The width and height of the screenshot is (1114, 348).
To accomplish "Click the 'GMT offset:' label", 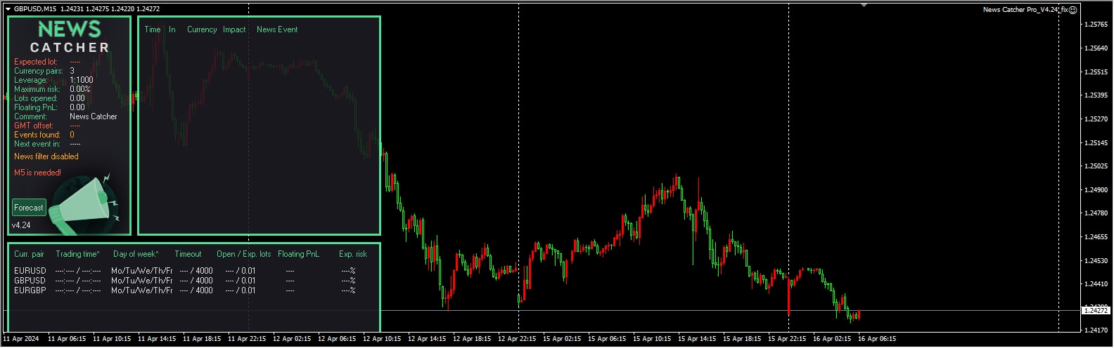I will click(34, 126).
